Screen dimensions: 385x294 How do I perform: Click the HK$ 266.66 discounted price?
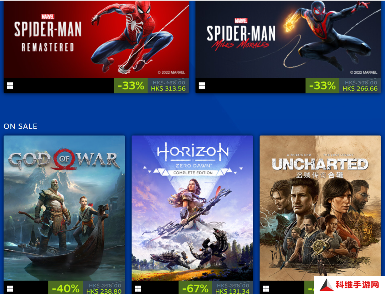coord(360,89)
